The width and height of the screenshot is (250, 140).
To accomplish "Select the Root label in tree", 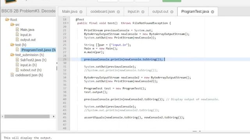I will pos(14,20).
